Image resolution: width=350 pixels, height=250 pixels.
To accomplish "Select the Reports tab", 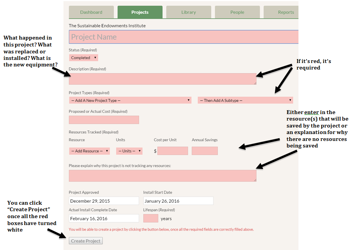I will tap(281, 12).
